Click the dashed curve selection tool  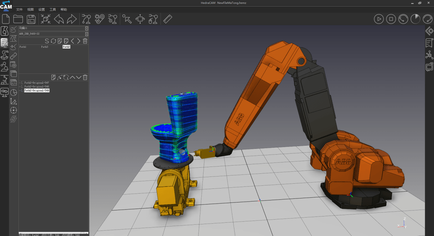click(13, 30)
